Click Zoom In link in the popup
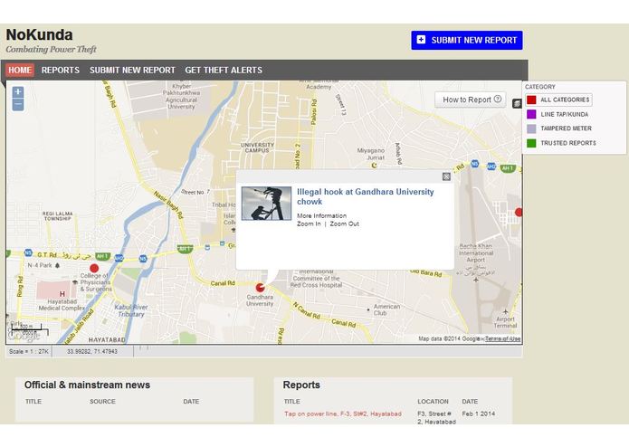The width and height of the screenshot is (629, 447). coord(309,223)
